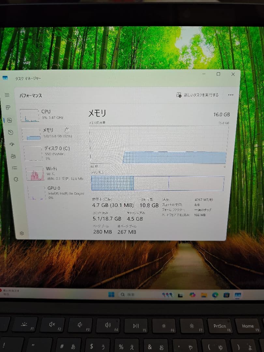
Task: Open the Processes page in the sidebar
Action: point(8,107)
